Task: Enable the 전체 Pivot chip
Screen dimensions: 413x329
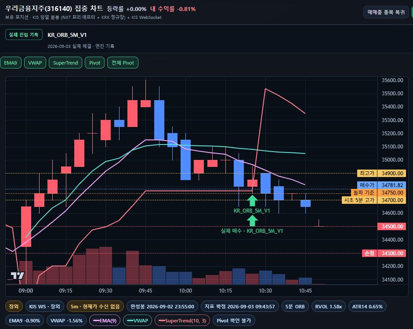Action: click(x=123, y=63)
